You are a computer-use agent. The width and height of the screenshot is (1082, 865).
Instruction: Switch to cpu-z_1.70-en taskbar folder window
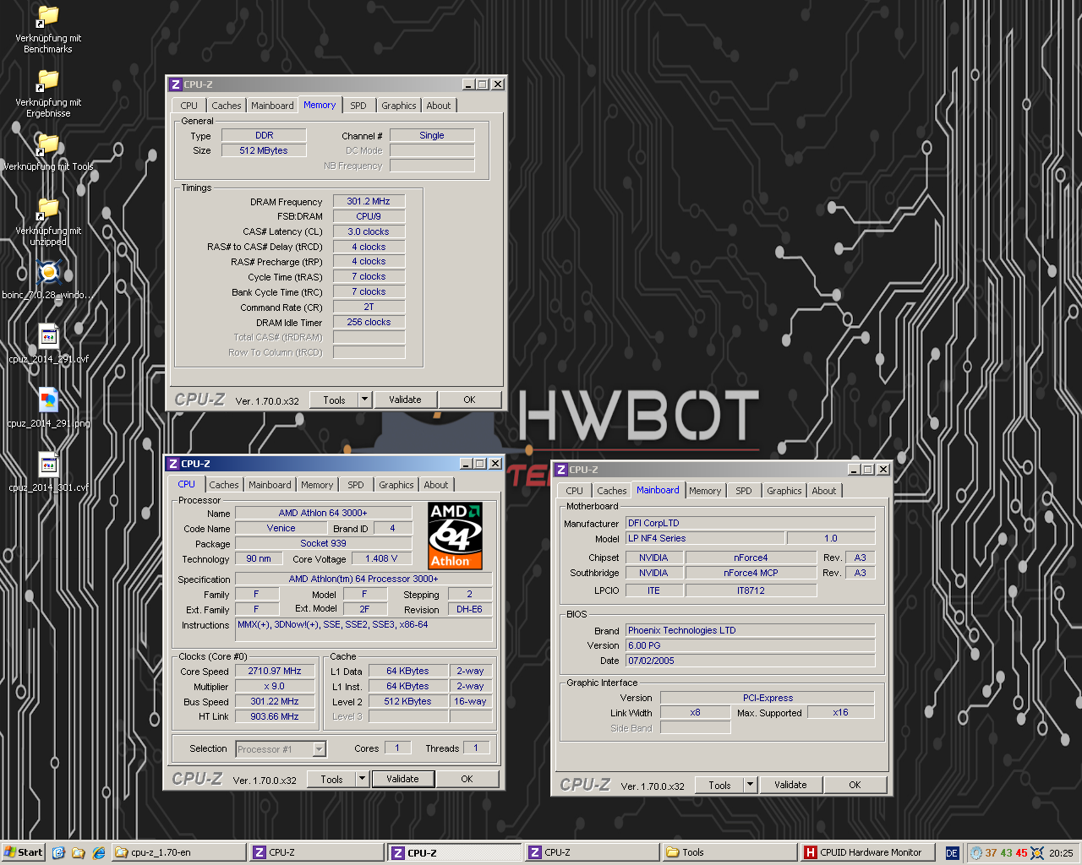[179, 852]
